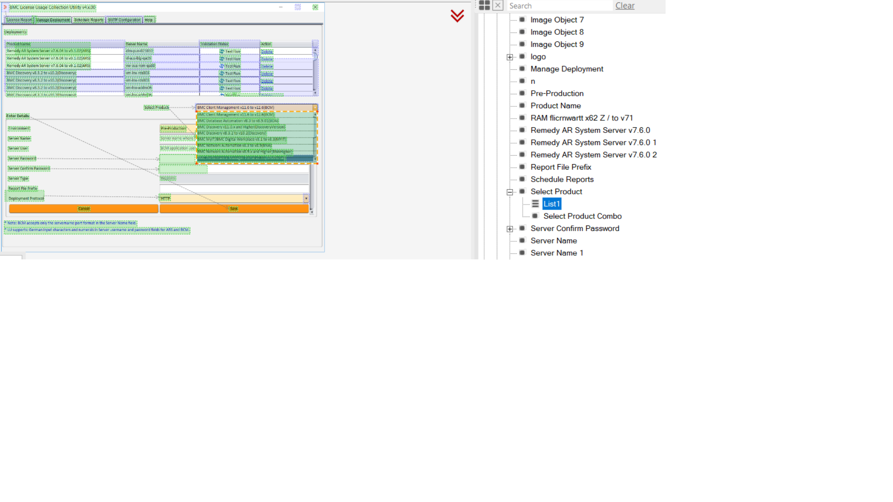The width and height of the screenshot is (893, 502).
Task: Select Report File Prefix in object tree
Action: 560,167
